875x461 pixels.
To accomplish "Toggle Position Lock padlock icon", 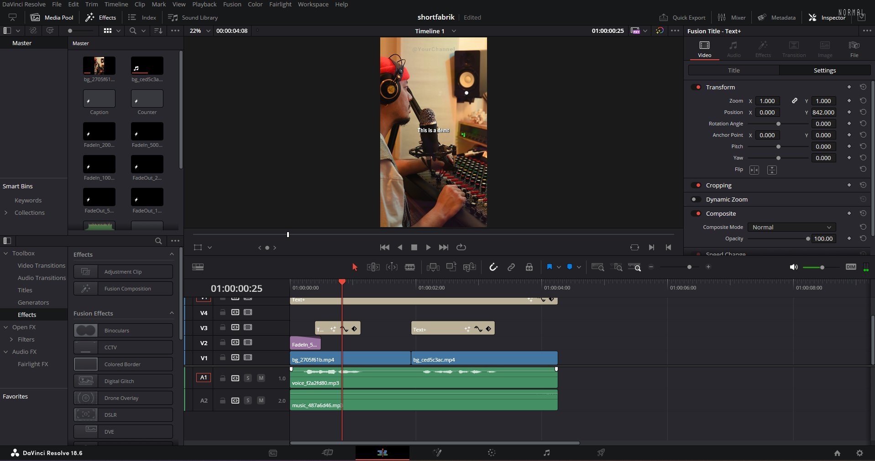I will [x=529, y=267].
